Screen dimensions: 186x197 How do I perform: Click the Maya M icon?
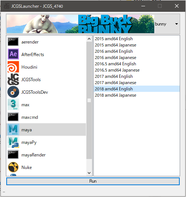(x=13, y=129)
